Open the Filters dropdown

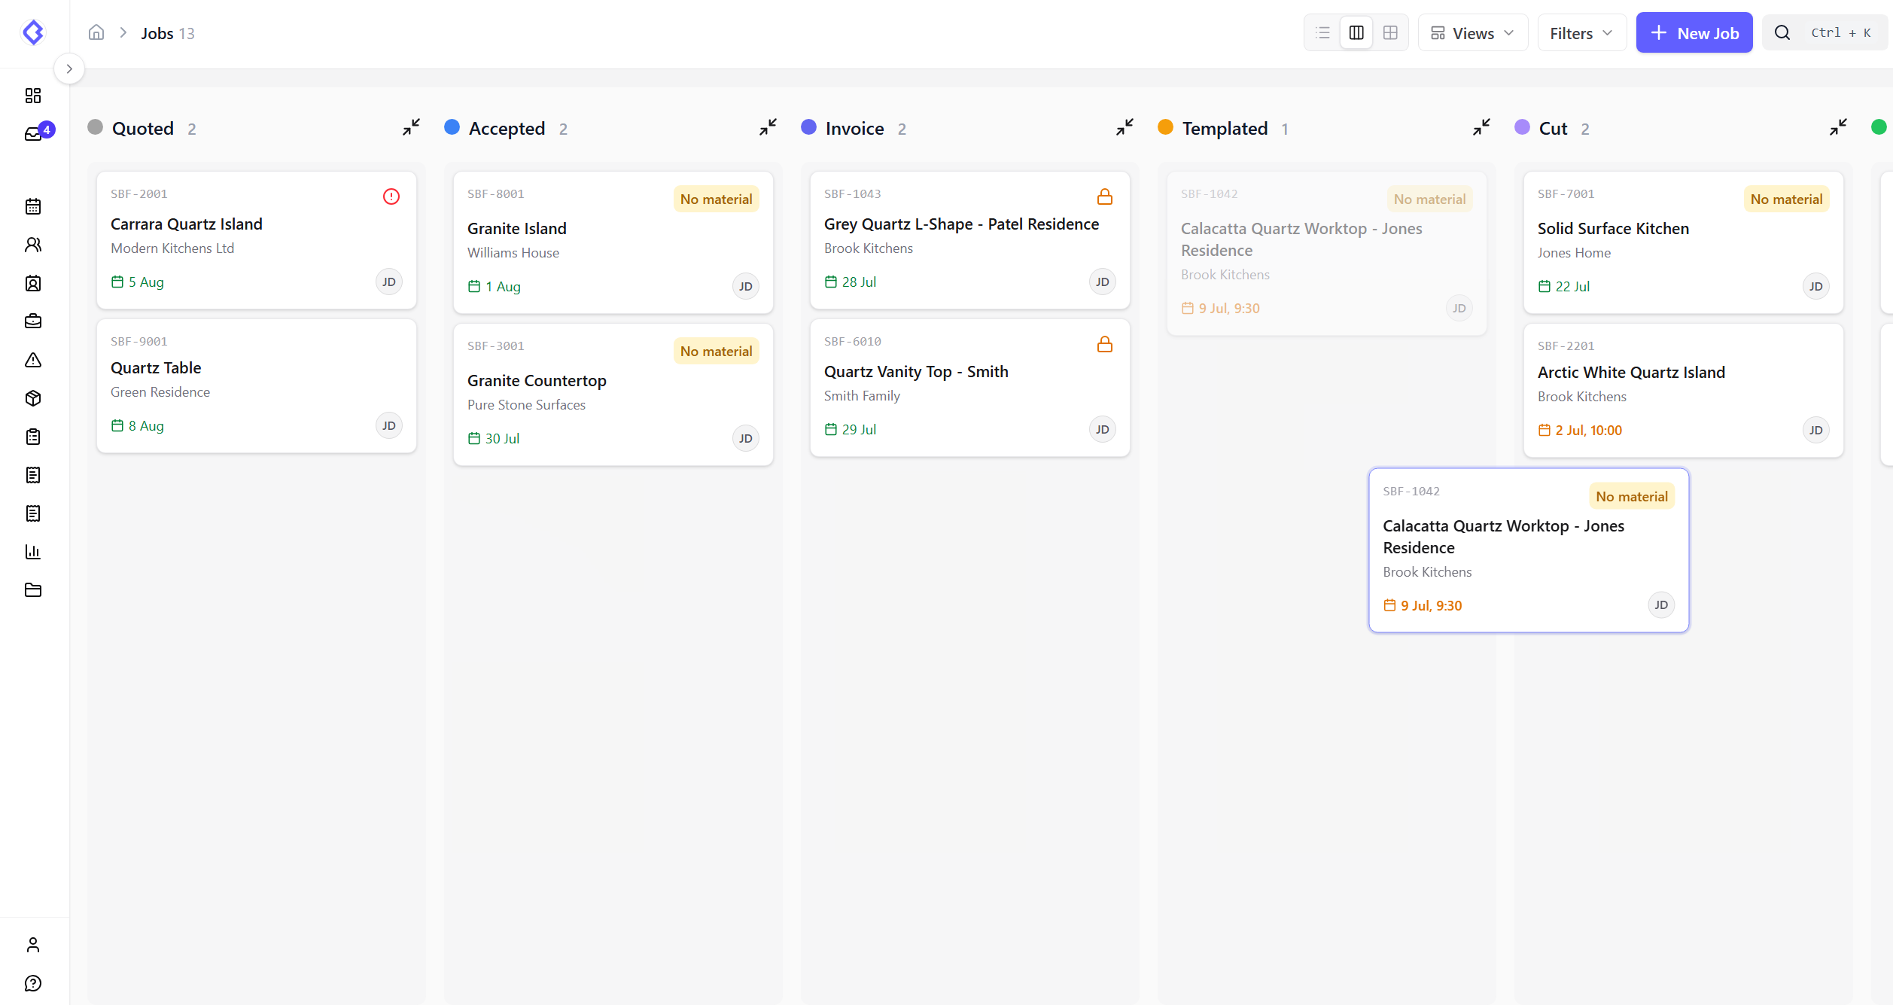coord(1581,33)
